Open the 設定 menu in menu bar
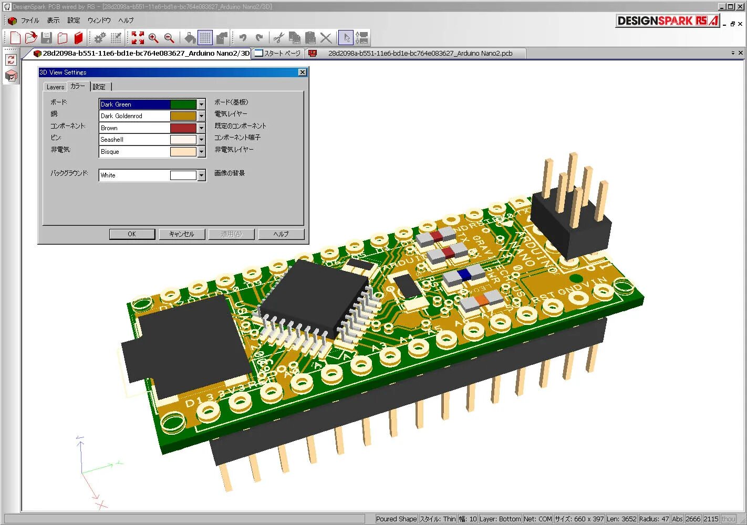747x525 pixels. (74, 20)
